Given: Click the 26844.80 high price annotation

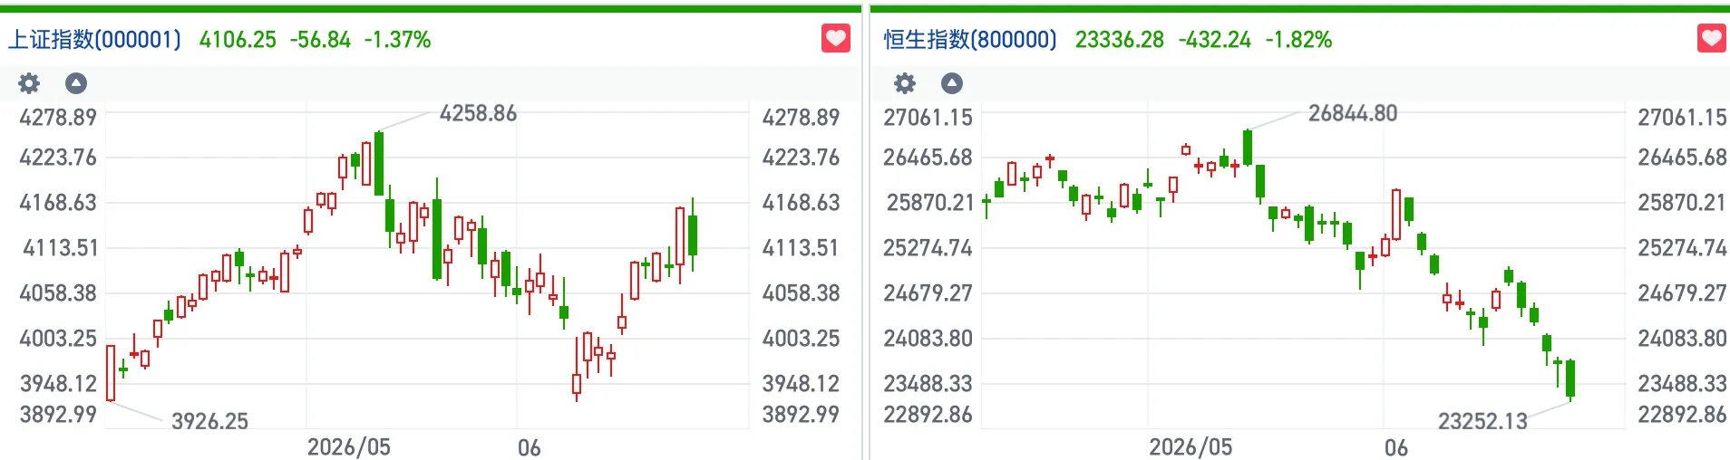Looking at the screenshot, I should click(1353, 113).
